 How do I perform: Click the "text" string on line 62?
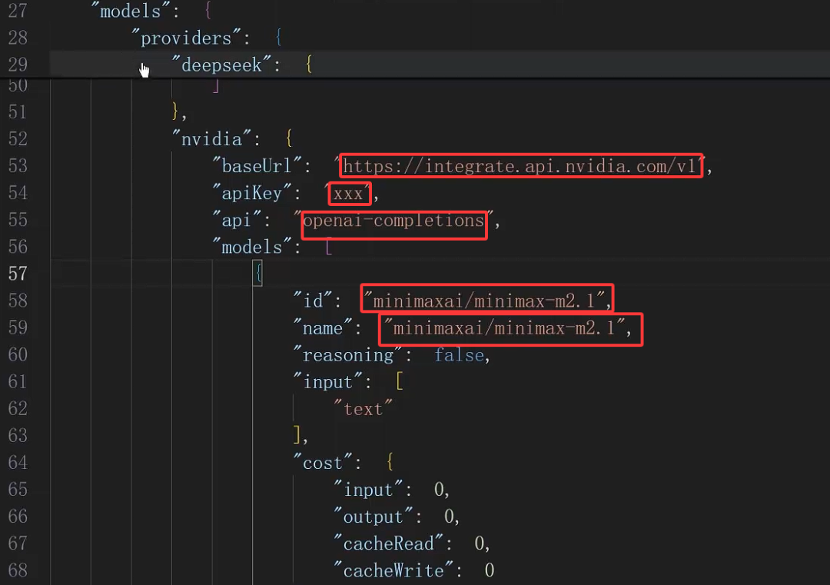click(363, 409)
